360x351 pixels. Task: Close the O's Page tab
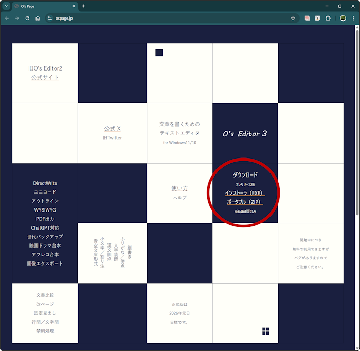73,6
